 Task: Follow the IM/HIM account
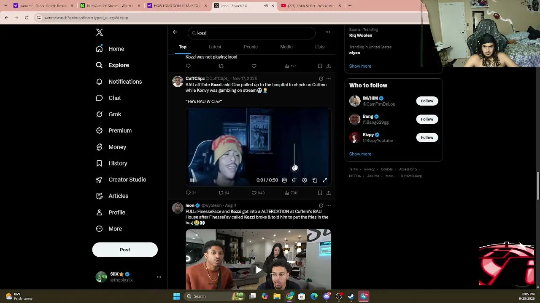point(427,101)
